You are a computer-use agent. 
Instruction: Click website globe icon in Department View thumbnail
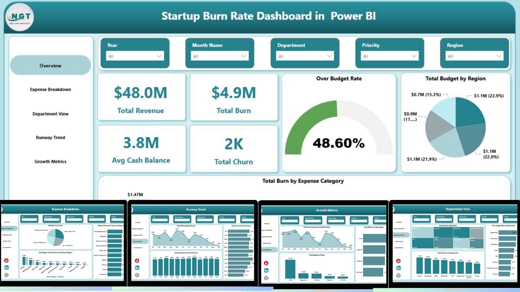[x=399, y=275]
